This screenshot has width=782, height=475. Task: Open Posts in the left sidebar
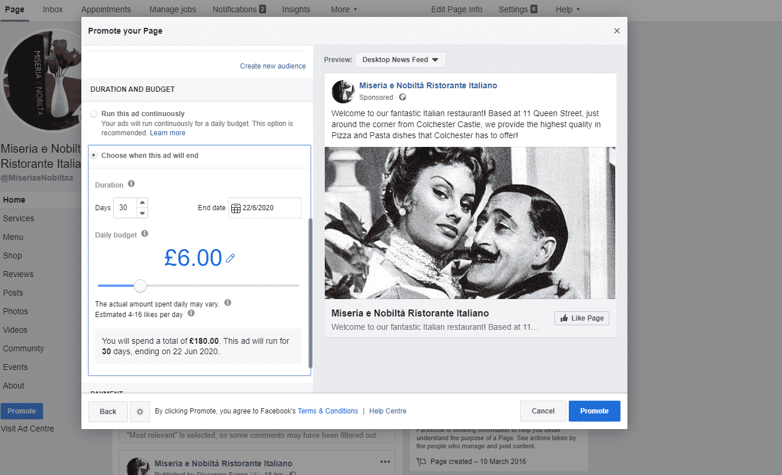point(13,293)
